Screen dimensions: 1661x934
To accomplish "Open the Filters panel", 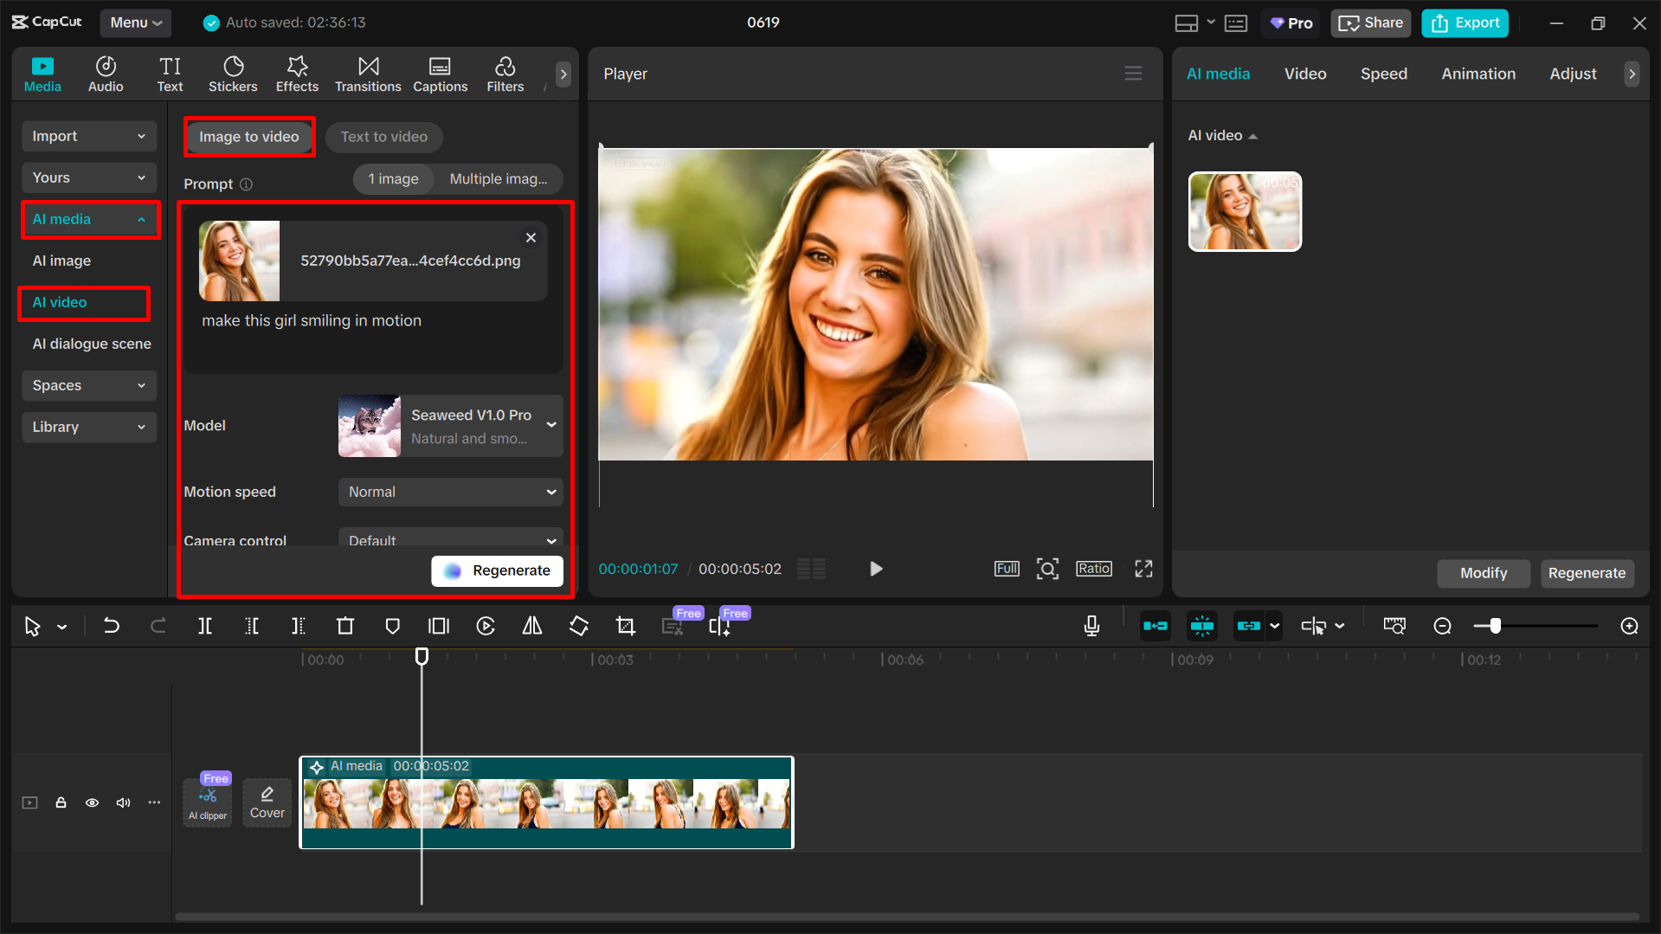I will (505, 74).
